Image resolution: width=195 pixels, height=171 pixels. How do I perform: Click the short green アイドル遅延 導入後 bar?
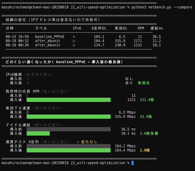click(38, 133)
